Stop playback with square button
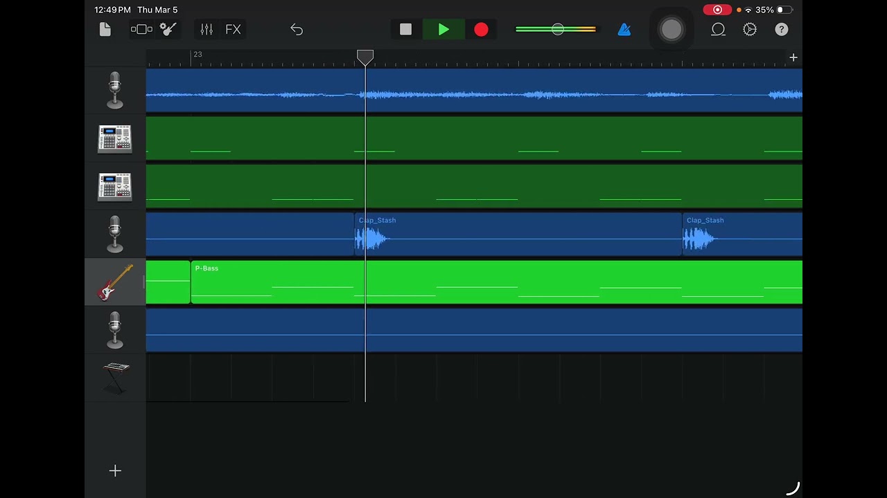The image size is (887, 498). coord(405,29)
